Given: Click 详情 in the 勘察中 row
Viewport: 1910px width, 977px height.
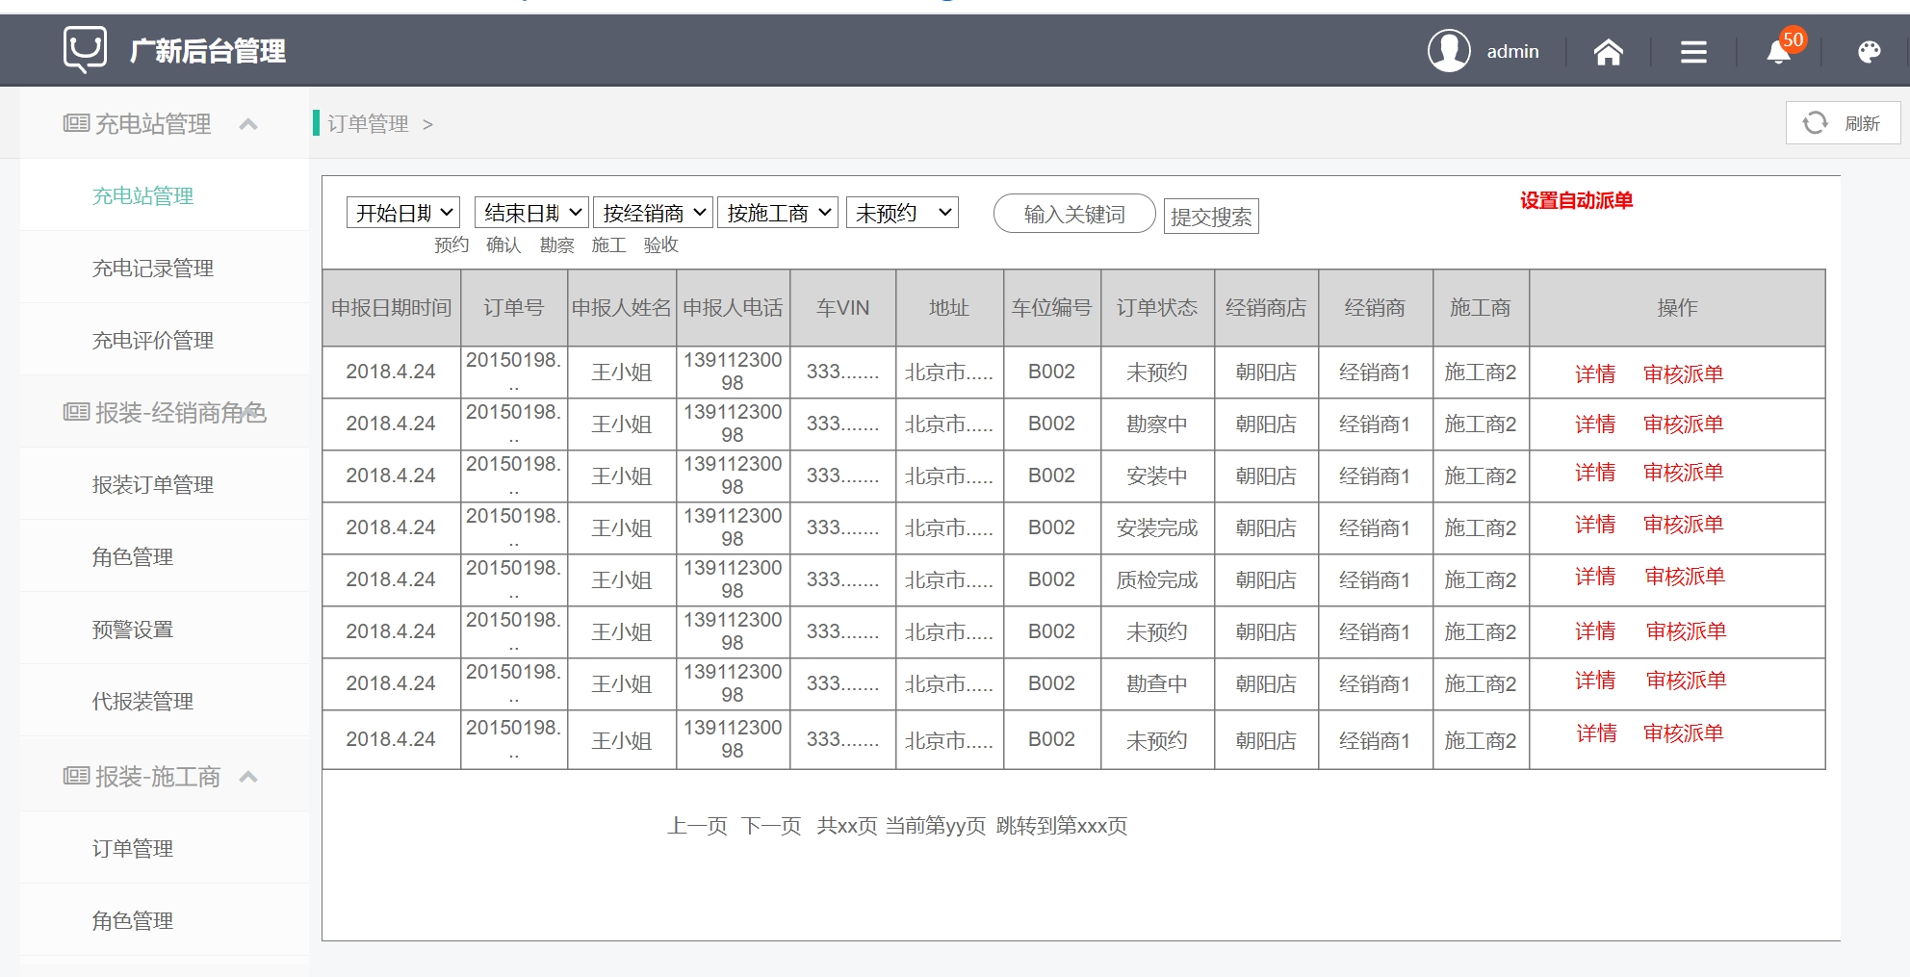Looking at the screenshot, I should coord(1595,424).
